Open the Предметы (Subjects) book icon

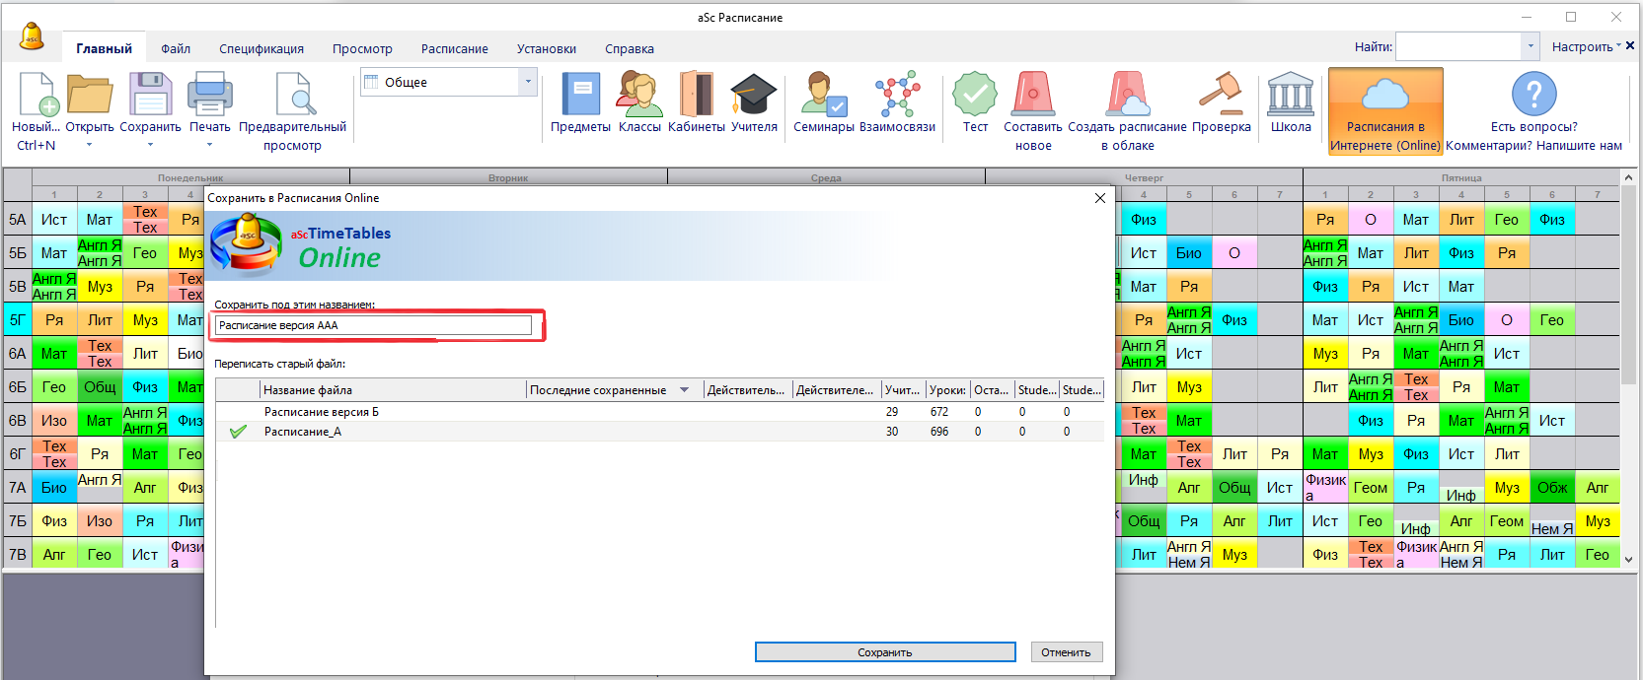pos(580,97)
